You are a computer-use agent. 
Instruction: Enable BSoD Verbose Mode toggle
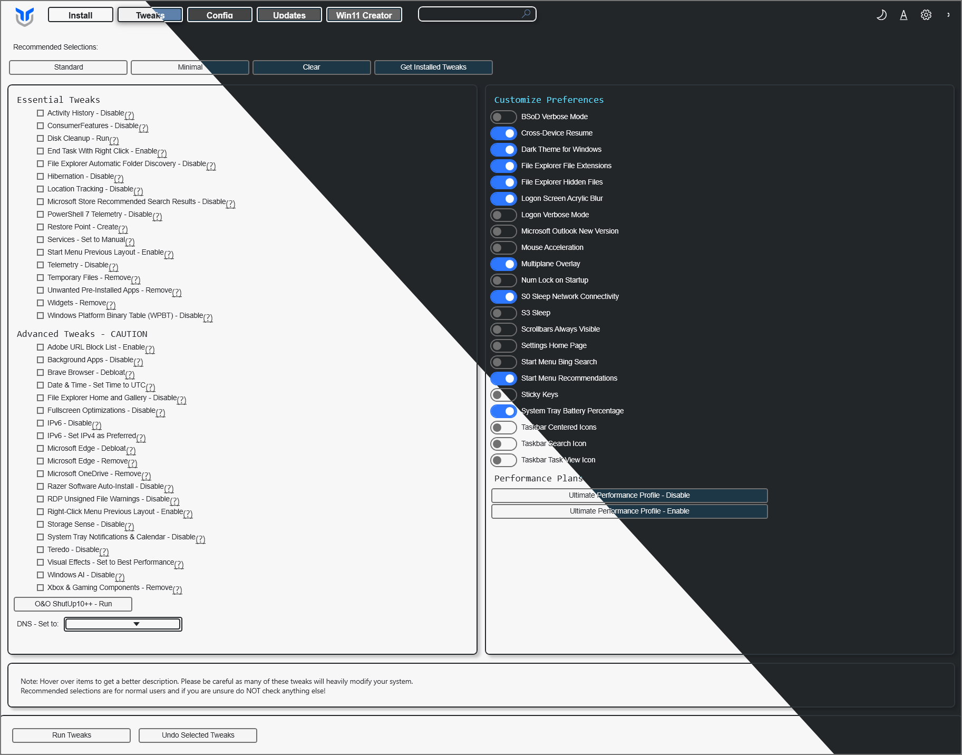[503, 117]
